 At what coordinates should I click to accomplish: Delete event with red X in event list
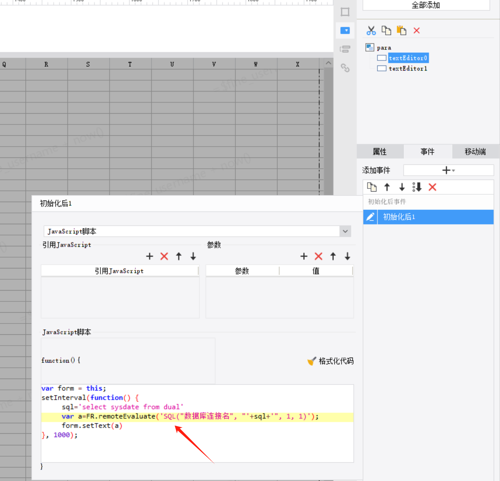point(432,187)
